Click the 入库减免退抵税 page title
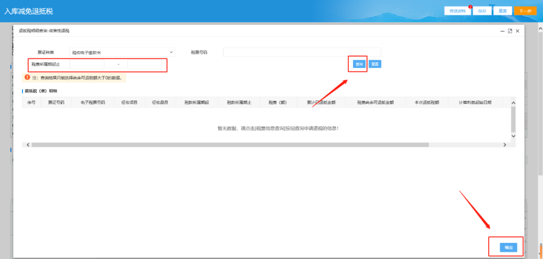Image resolution: width=543 pixels, height=259 pixels. (28, 11)
